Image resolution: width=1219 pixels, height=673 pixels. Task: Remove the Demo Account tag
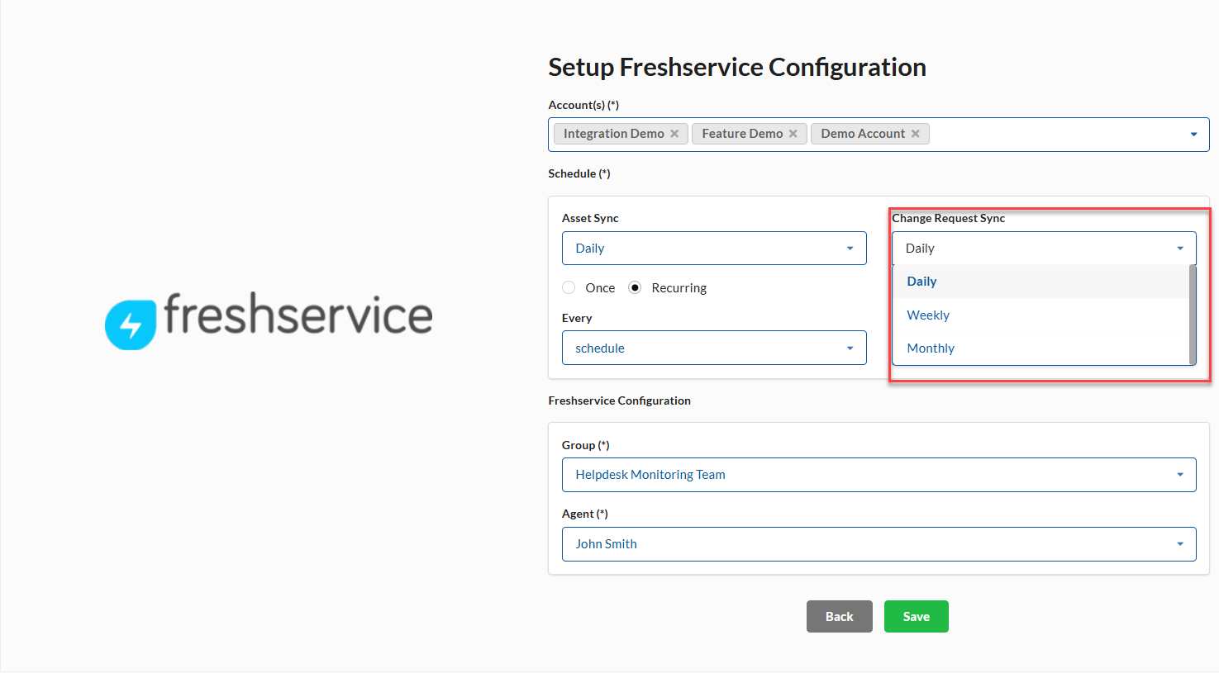point(915,134)
